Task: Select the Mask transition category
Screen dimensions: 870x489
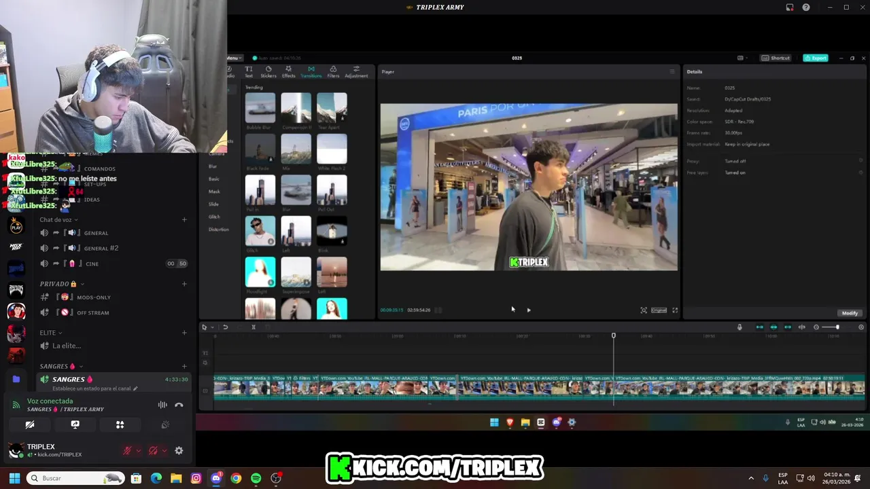Action: 214,192
